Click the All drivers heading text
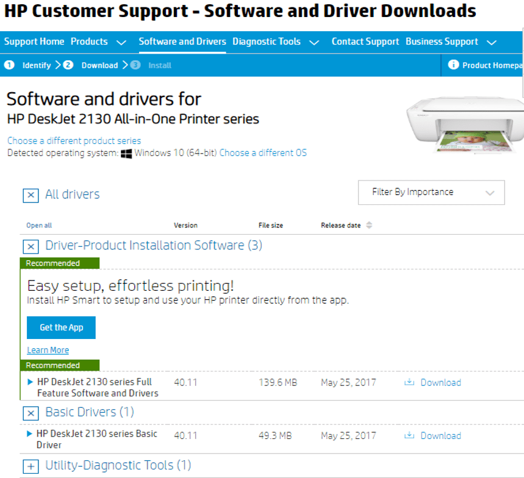This screenshot has width=524, height=478. tap(73, 194)
